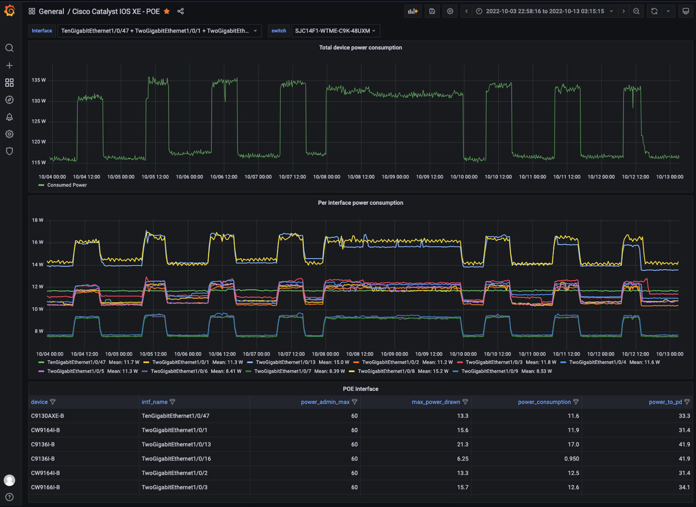Filter the device column
Screen dimensions: 696x507
[x=53, y=402]
